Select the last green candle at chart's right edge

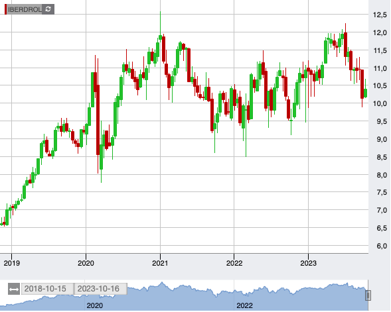pos(366,93)
